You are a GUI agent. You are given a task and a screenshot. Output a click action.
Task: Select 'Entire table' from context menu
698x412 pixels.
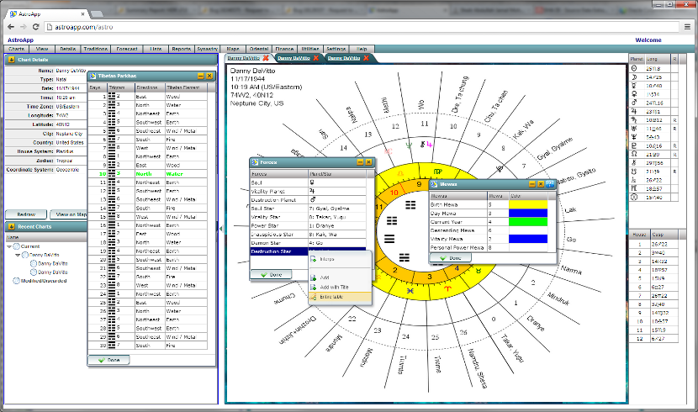coord(331,297)
